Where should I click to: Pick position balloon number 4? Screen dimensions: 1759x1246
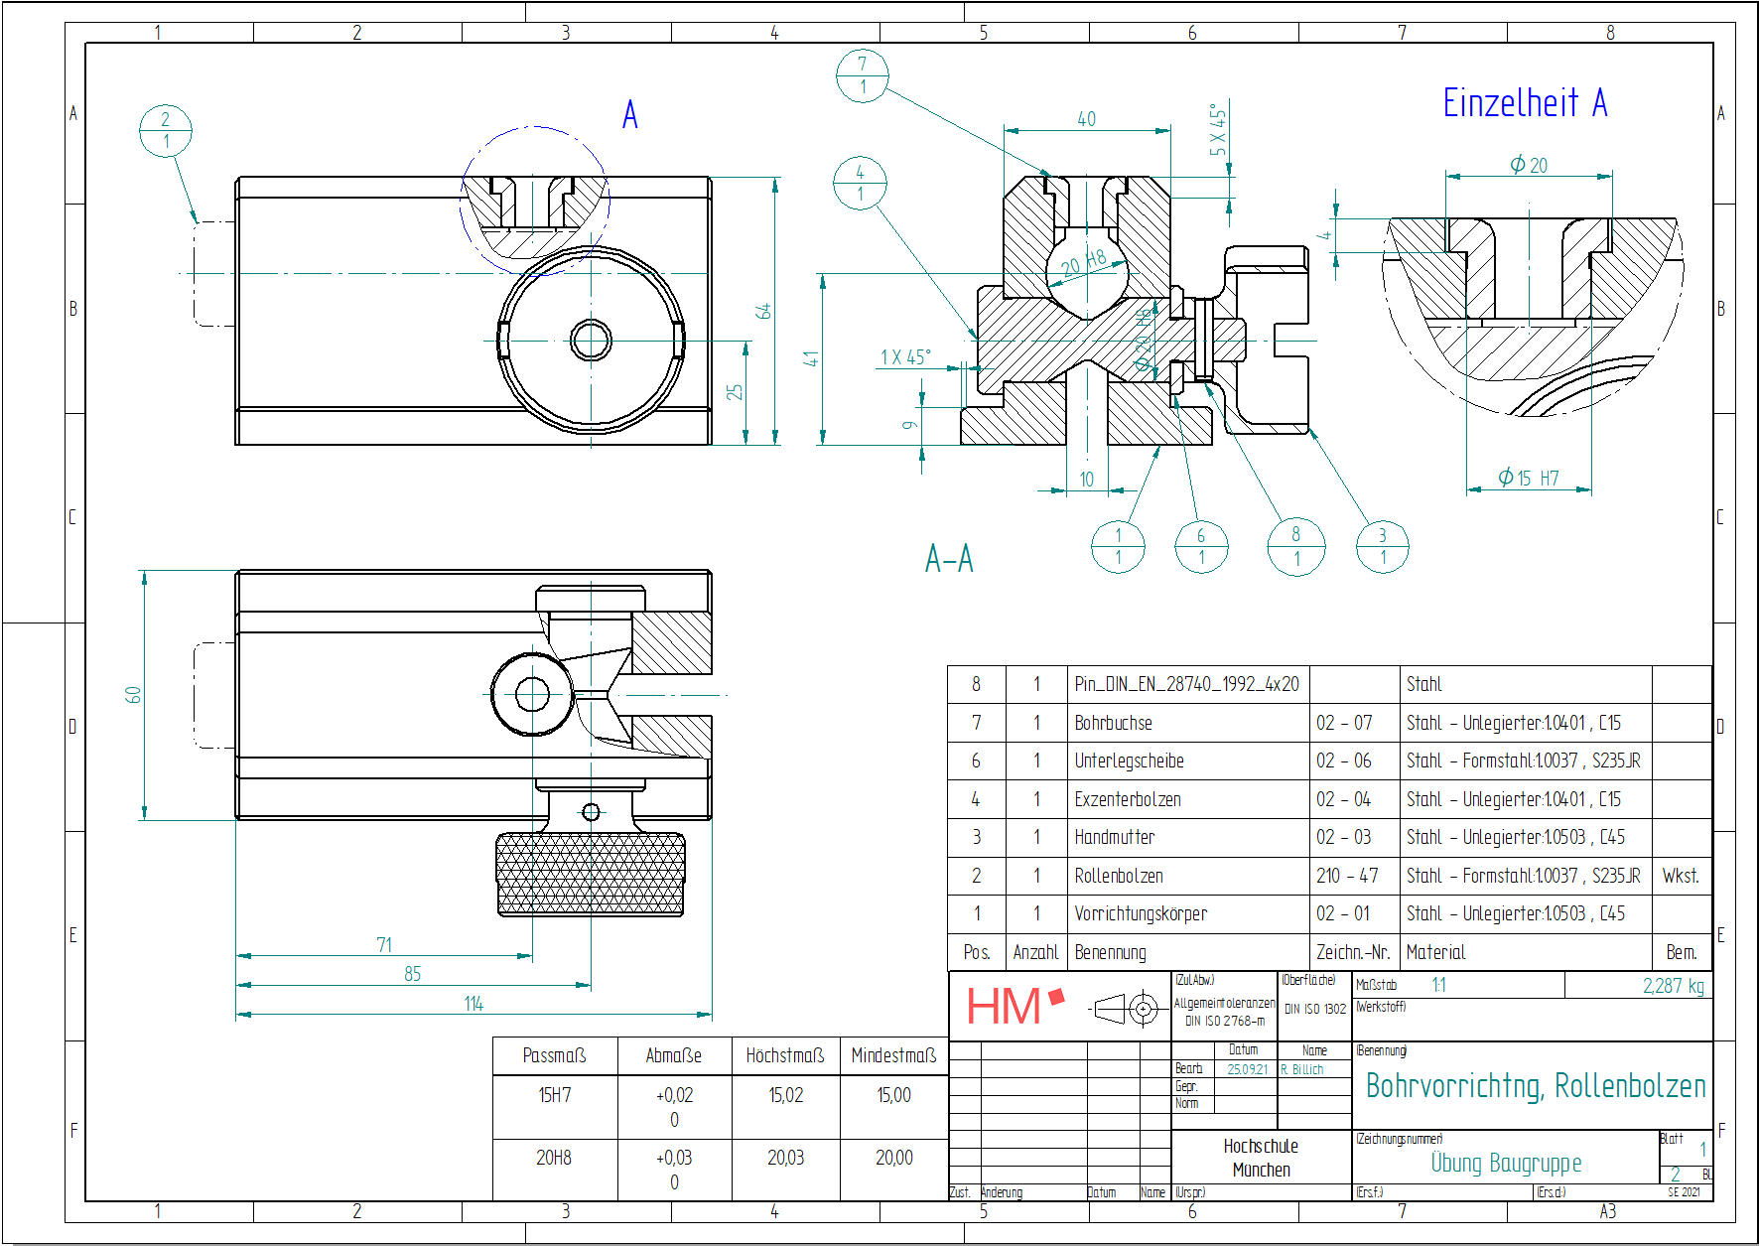pos(860,183)
